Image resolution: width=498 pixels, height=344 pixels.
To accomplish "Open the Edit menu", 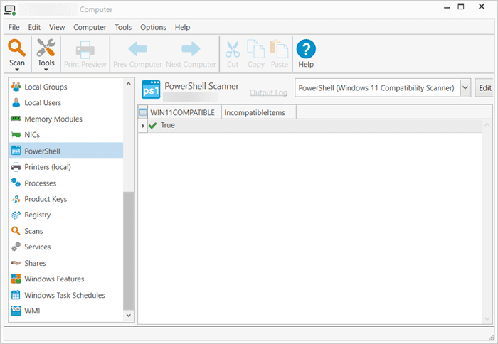I will tap(34, 27).
